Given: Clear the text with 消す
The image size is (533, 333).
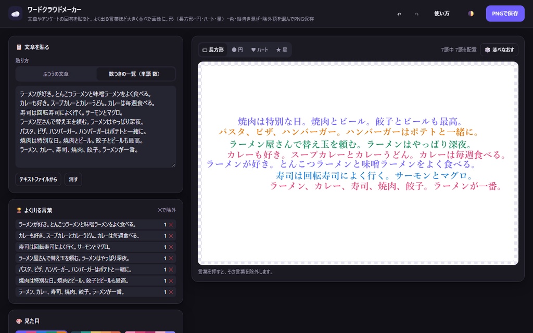Looking at the screenshot, I should point(73,180).
